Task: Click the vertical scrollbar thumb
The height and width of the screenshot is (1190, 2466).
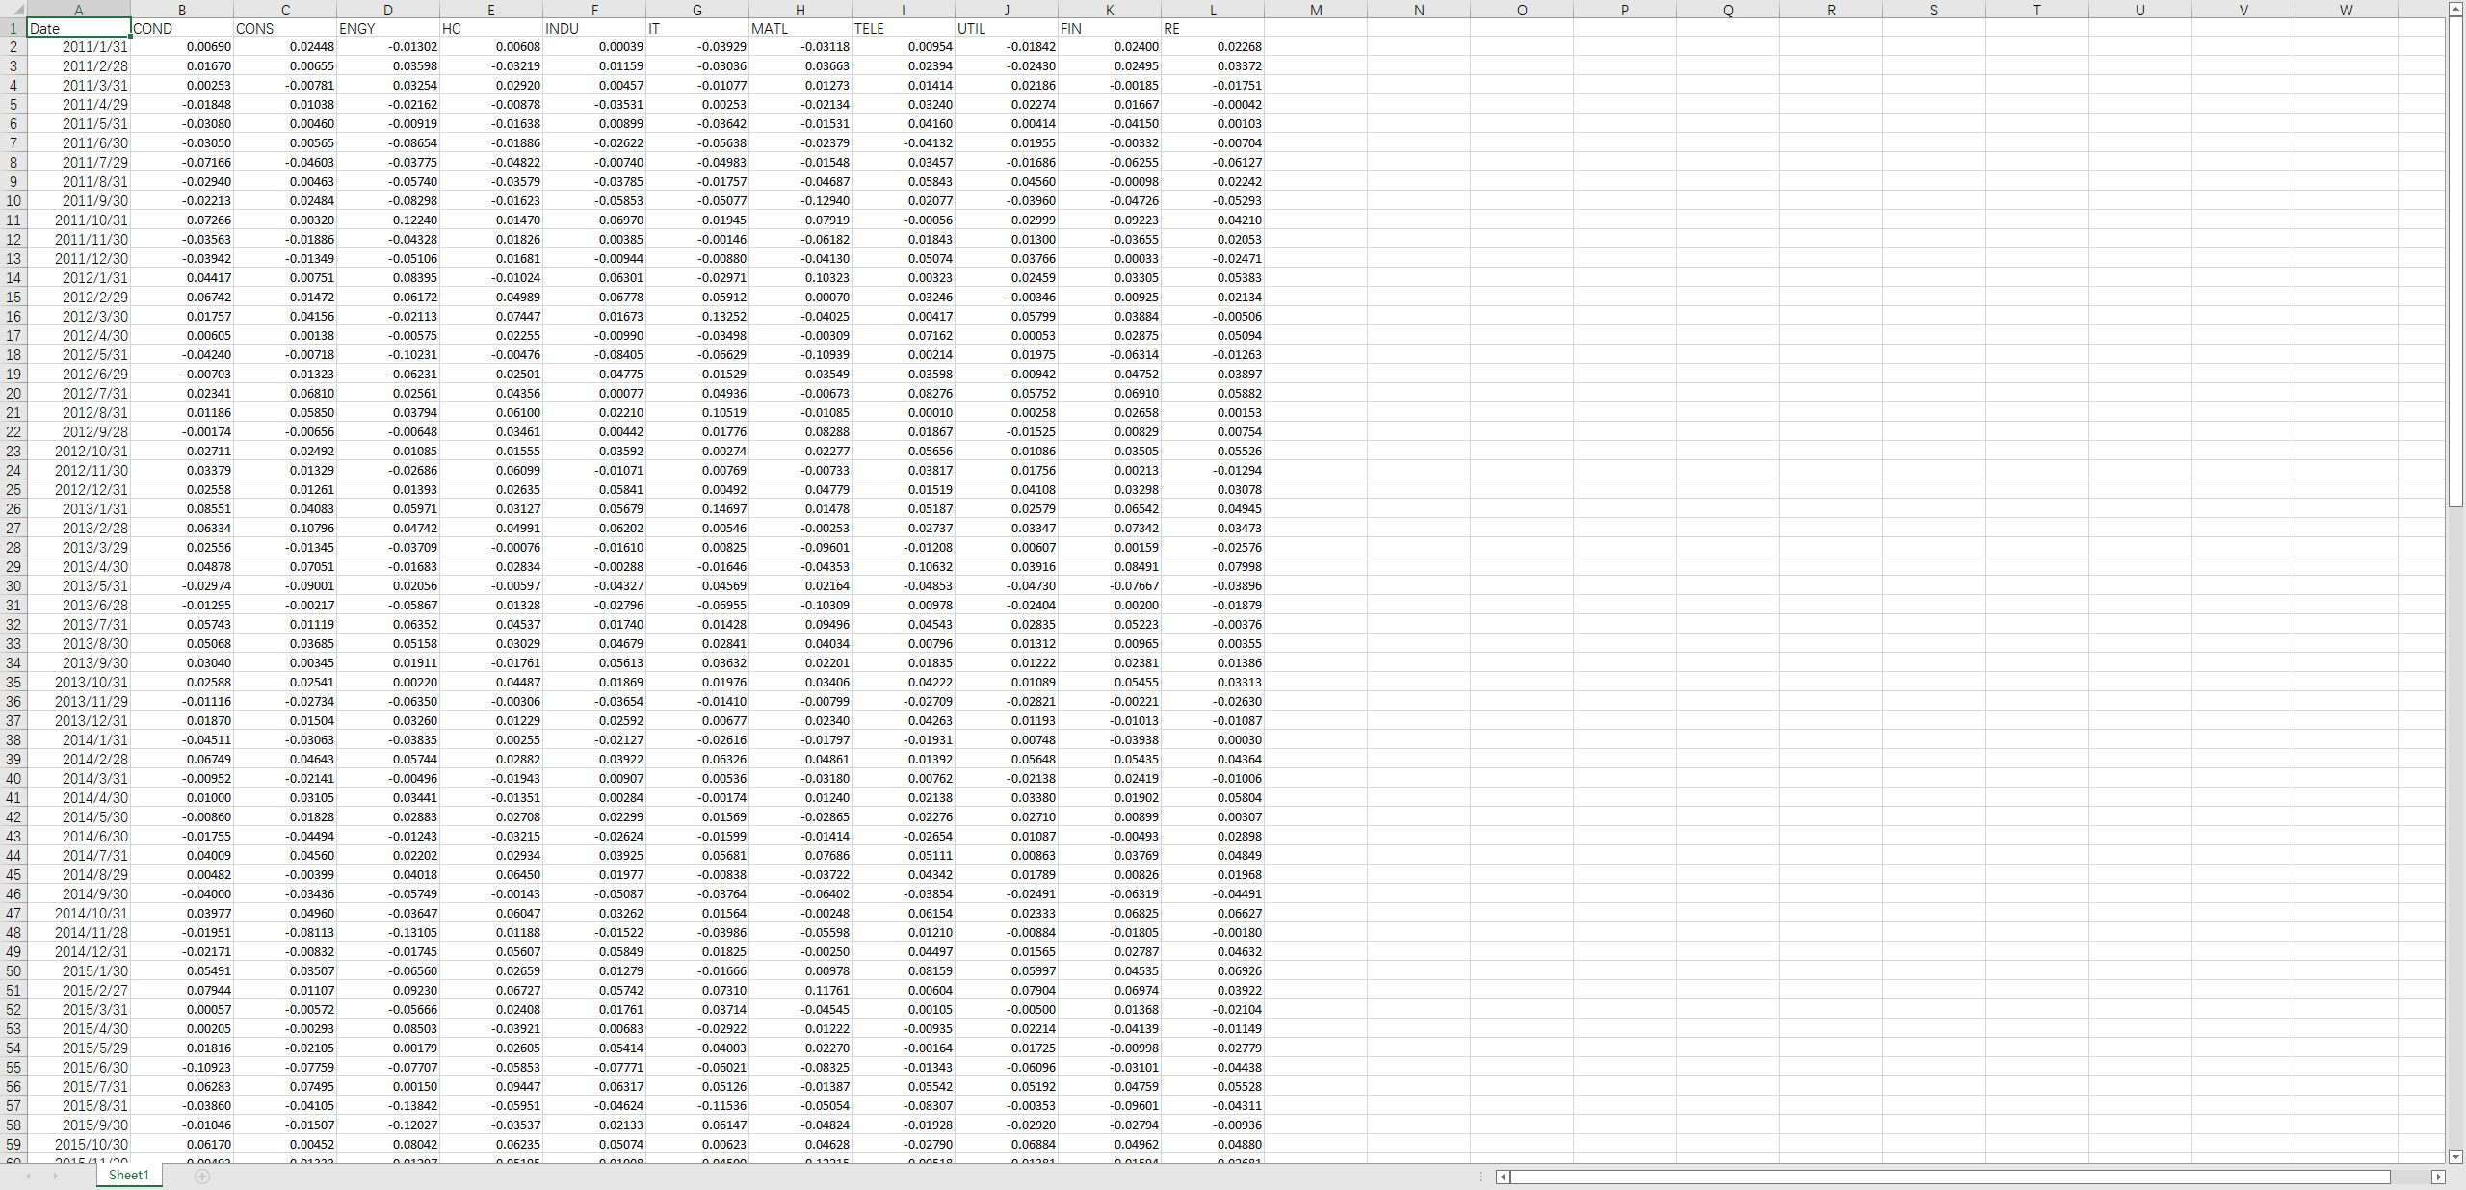Action: point(2455,260)
